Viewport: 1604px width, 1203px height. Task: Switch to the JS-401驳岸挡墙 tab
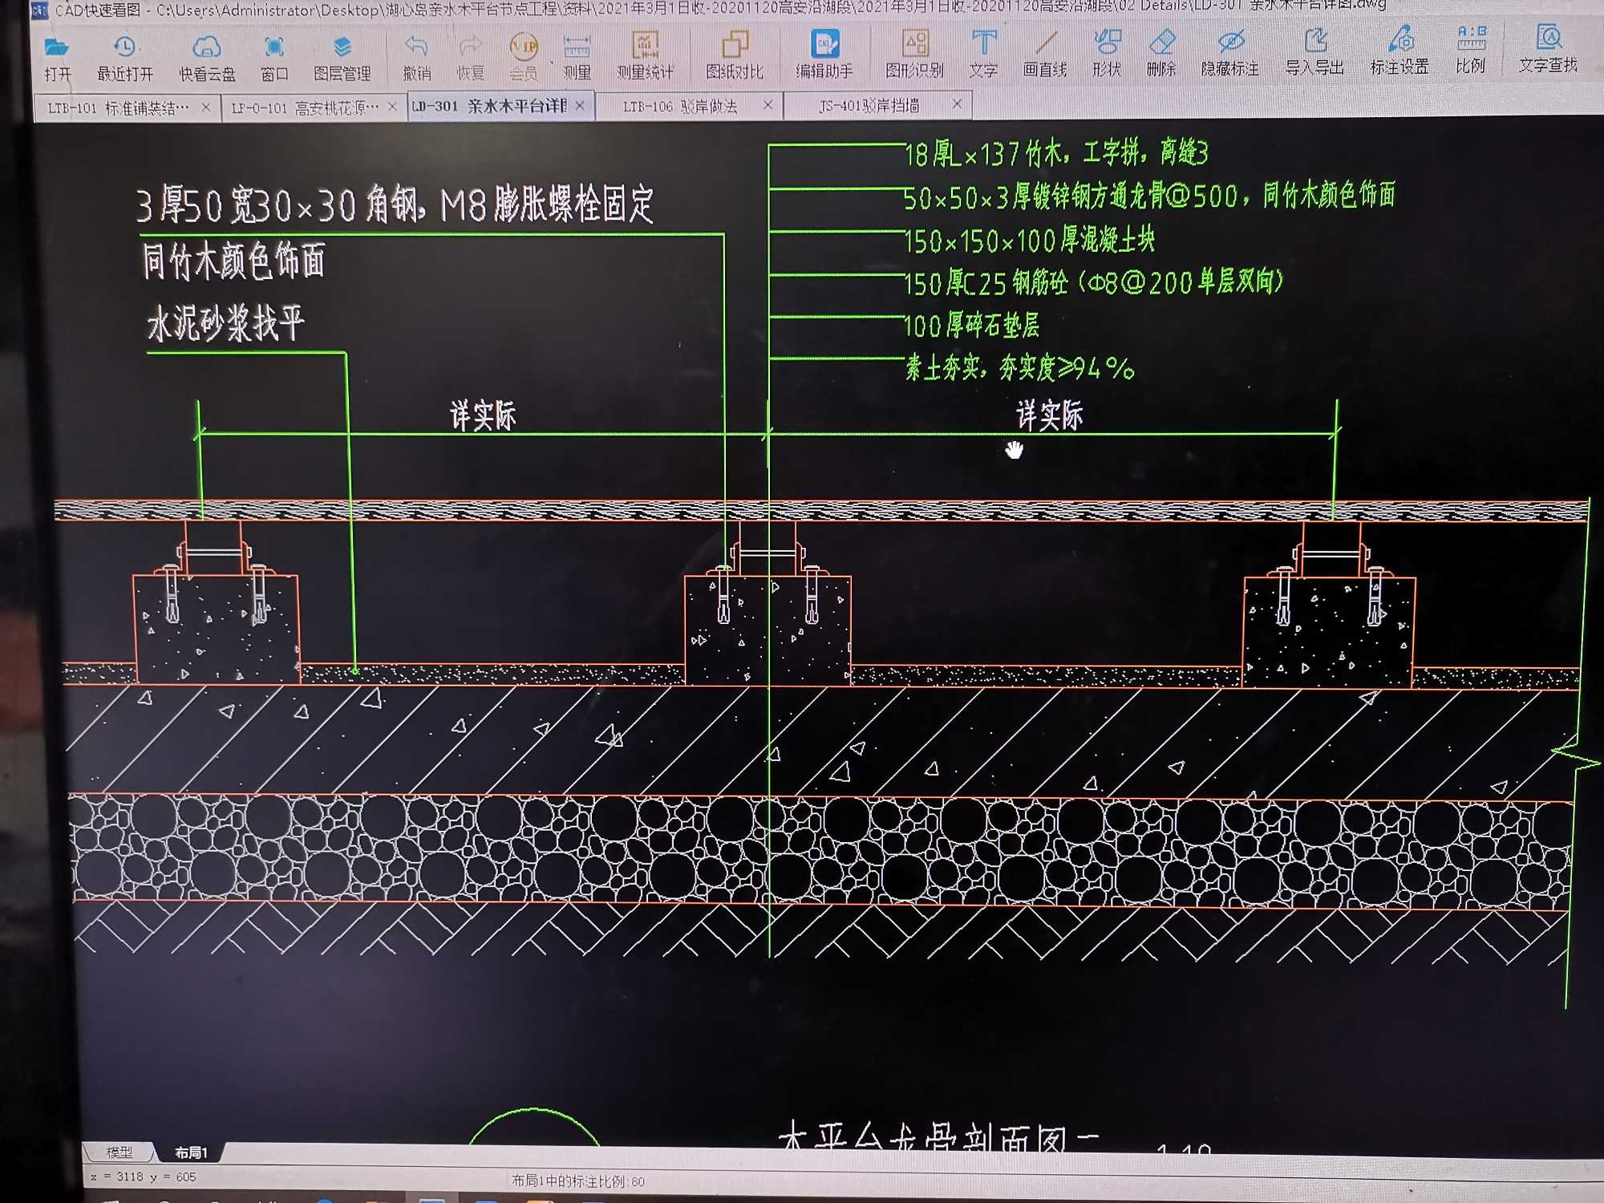tap(869, 105)
